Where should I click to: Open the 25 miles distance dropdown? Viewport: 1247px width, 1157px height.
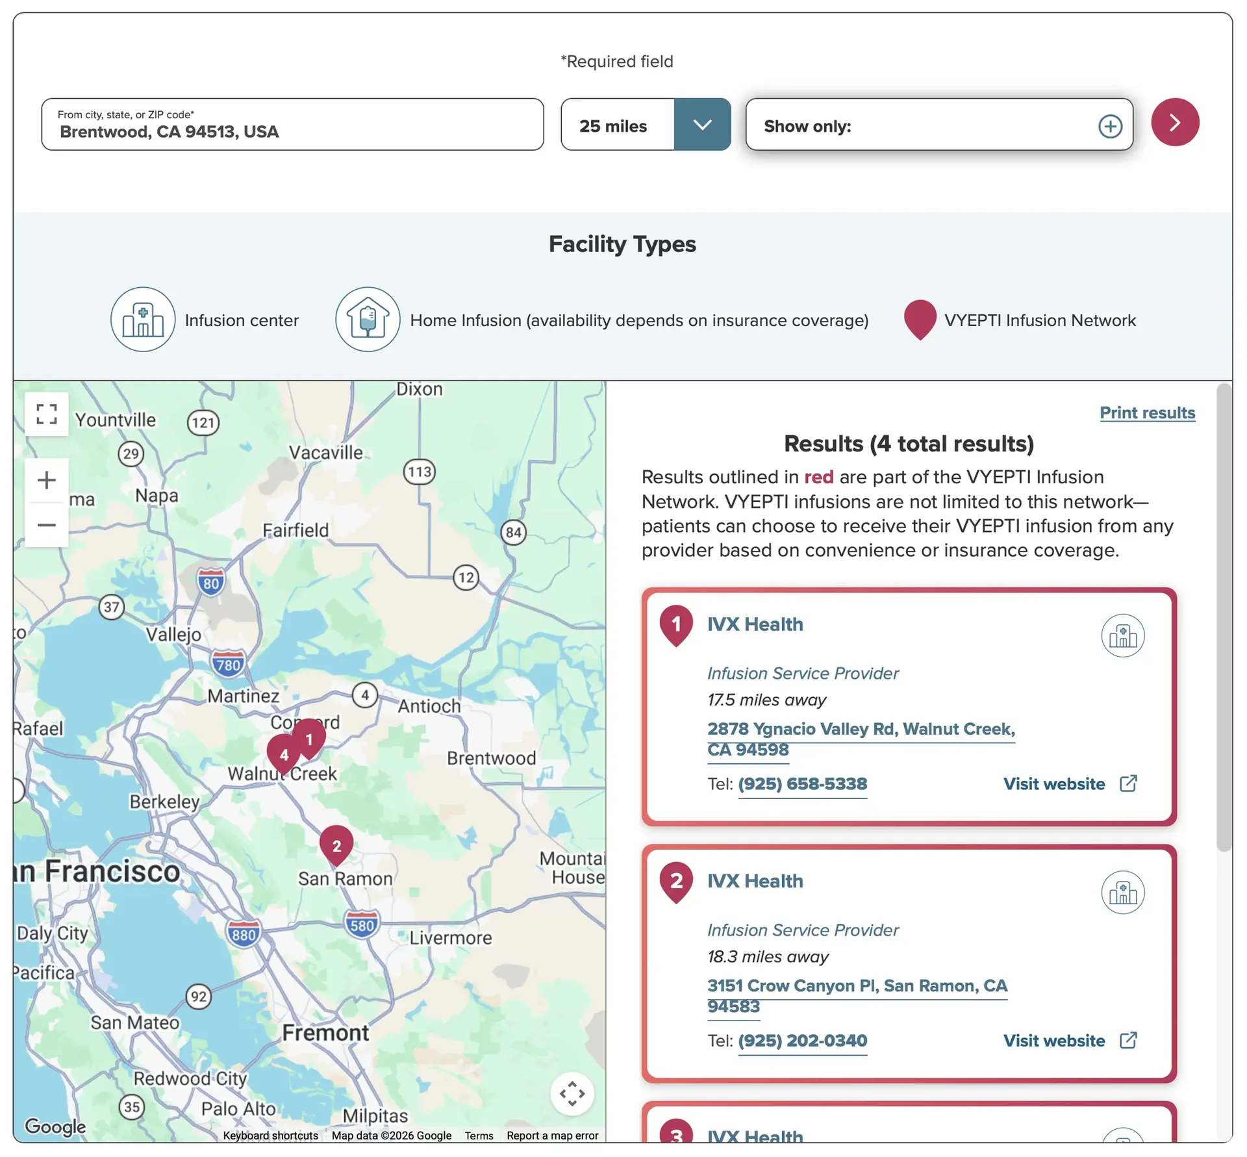coord(646,125)
